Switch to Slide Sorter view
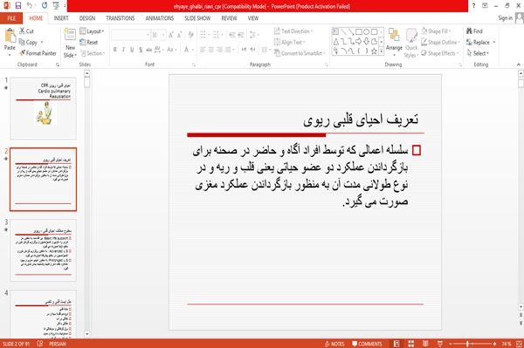Viewport: 524px width, 348px height. (411, 344)
